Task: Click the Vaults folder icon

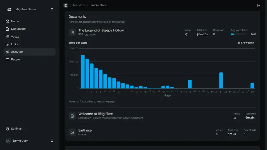Action: click(7, 37)
